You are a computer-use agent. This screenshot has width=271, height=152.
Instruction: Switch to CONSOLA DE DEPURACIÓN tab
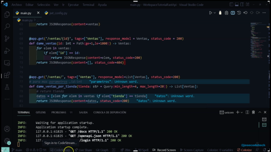(110, 112)
